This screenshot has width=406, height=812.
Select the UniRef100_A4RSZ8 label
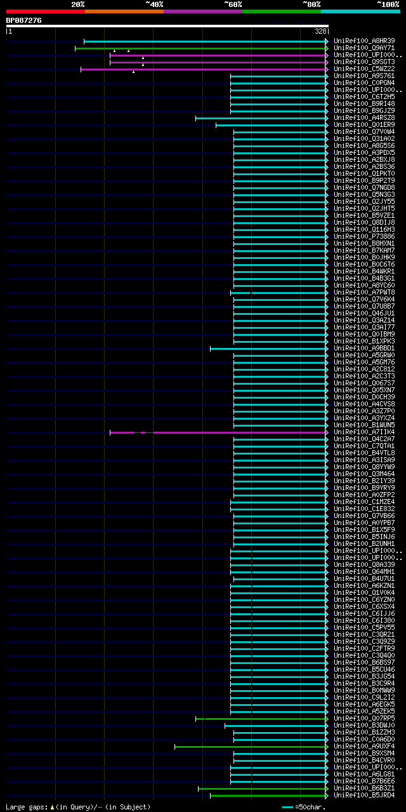364,117
